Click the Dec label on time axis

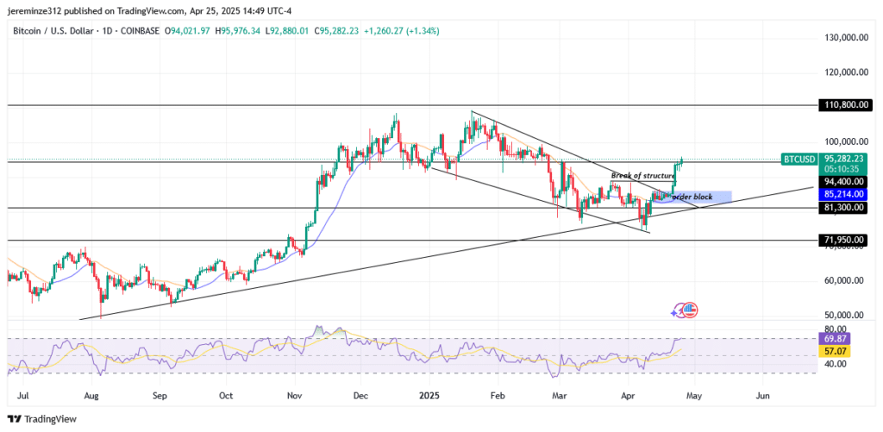(361, 396)
